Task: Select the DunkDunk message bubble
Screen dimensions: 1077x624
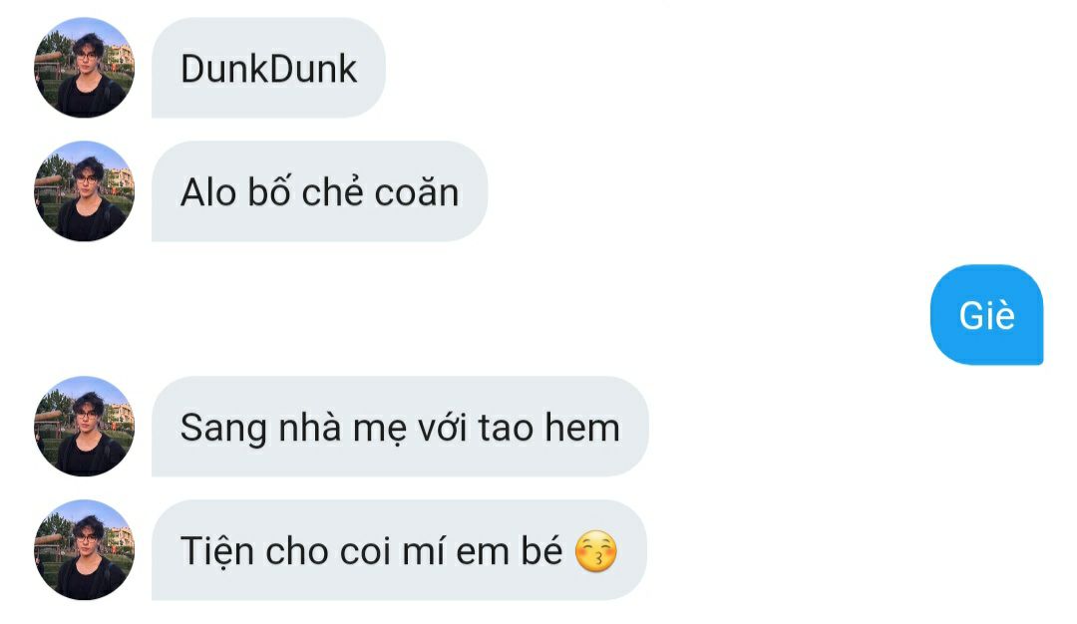Action: (x=268, y=68)
